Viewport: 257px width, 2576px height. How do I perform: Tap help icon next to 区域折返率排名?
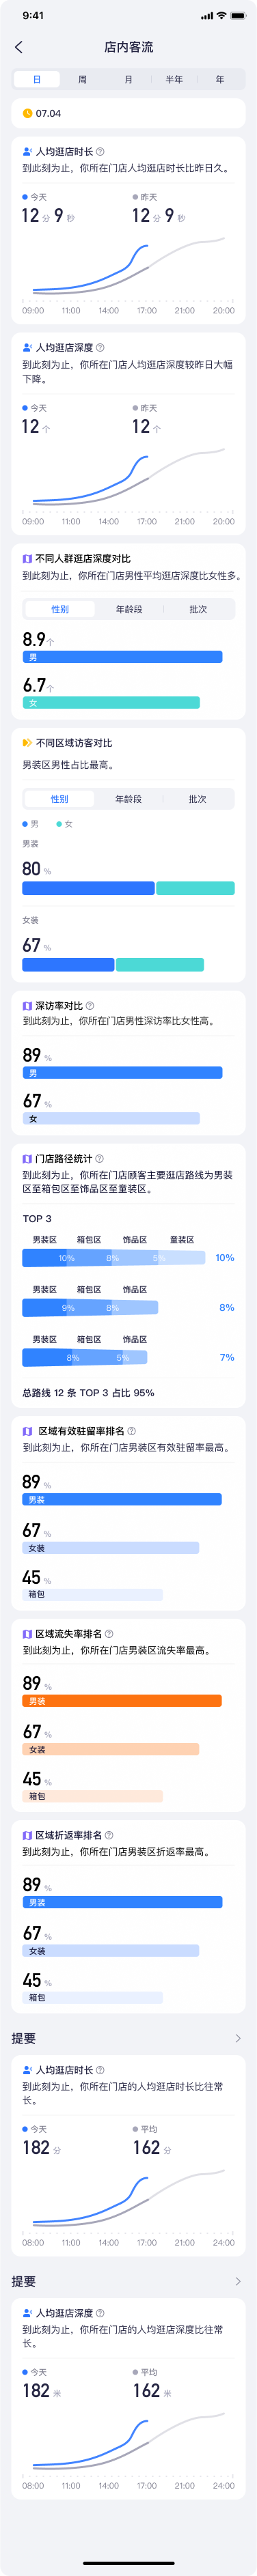(109, 1835)
